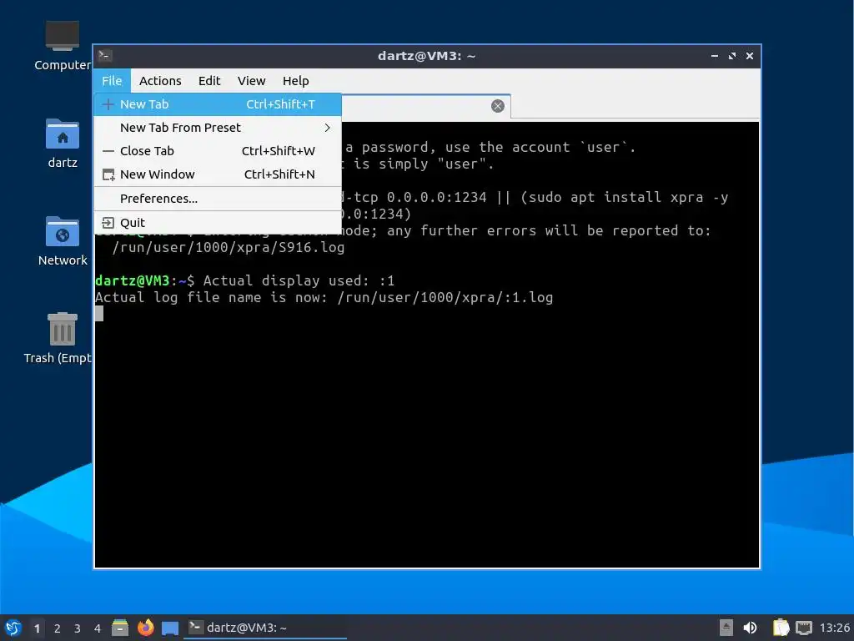Open the clipboard manager tray icon
This screenshot has height=641, width=854.
click(x=781, y=628)
